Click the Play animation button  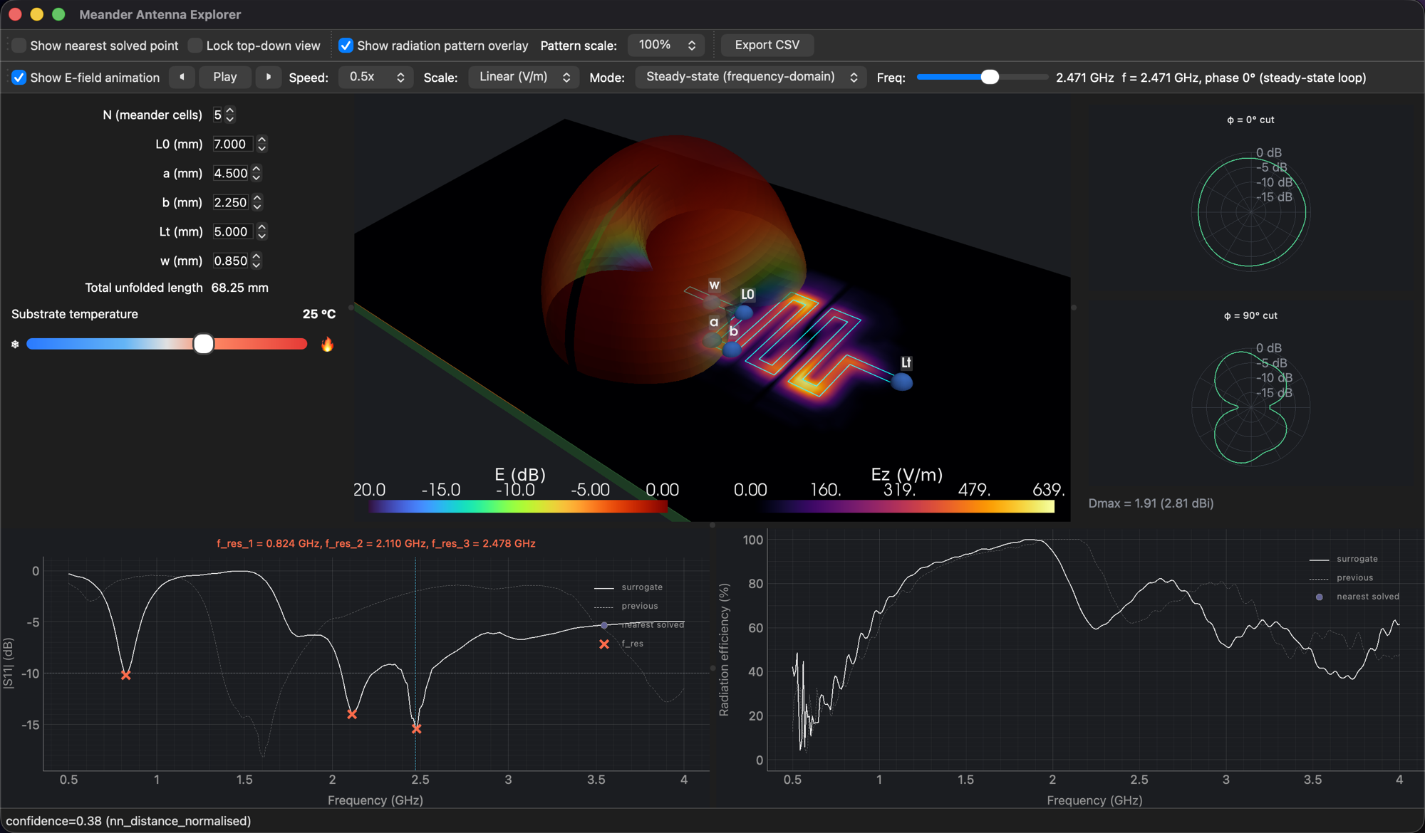click(225, 77)
